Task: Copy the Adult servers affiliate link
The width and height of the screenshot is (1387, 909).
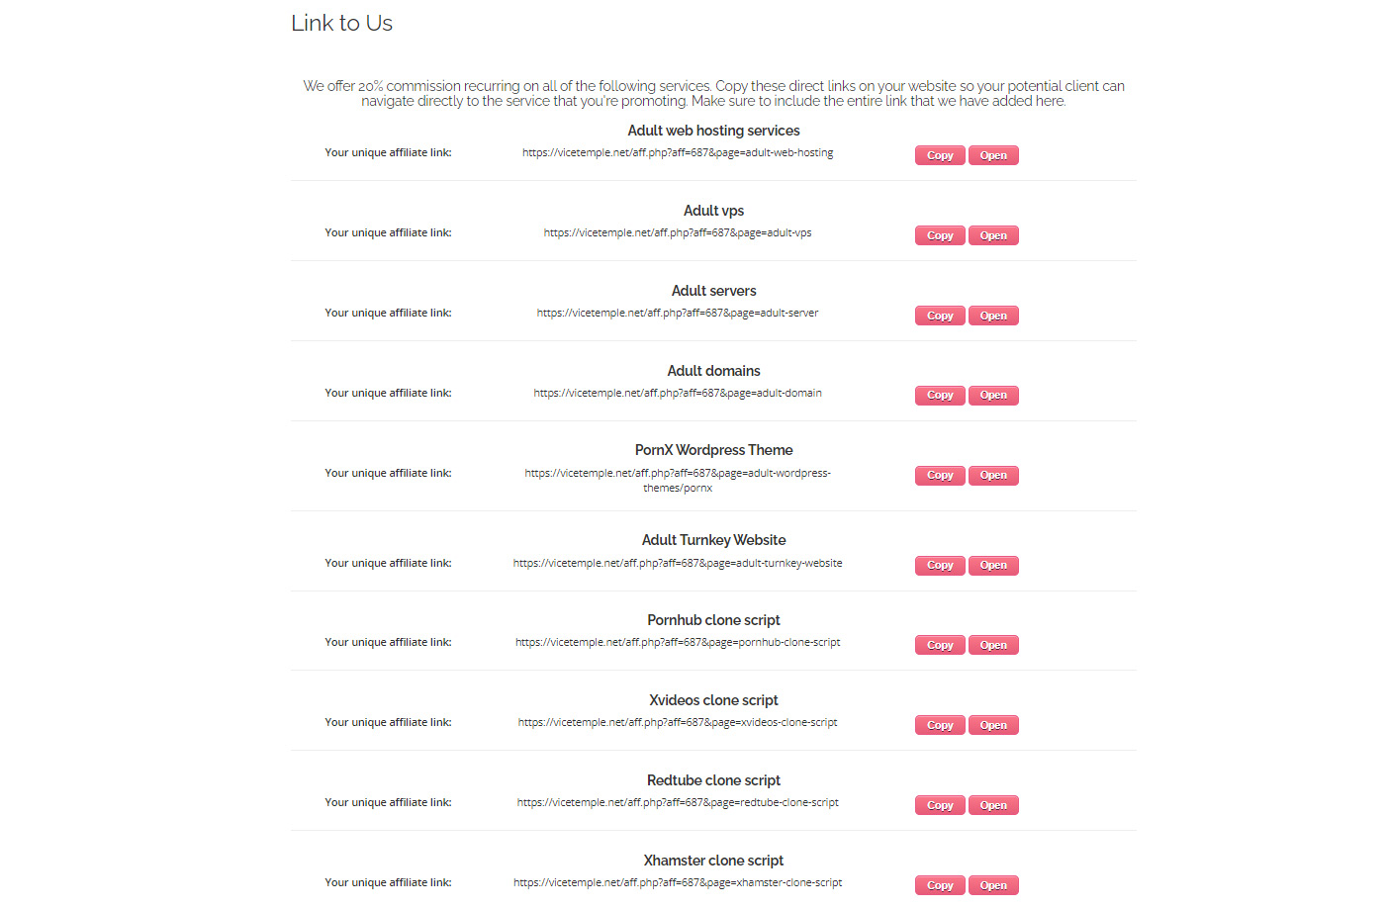Action: click(940, 317)
